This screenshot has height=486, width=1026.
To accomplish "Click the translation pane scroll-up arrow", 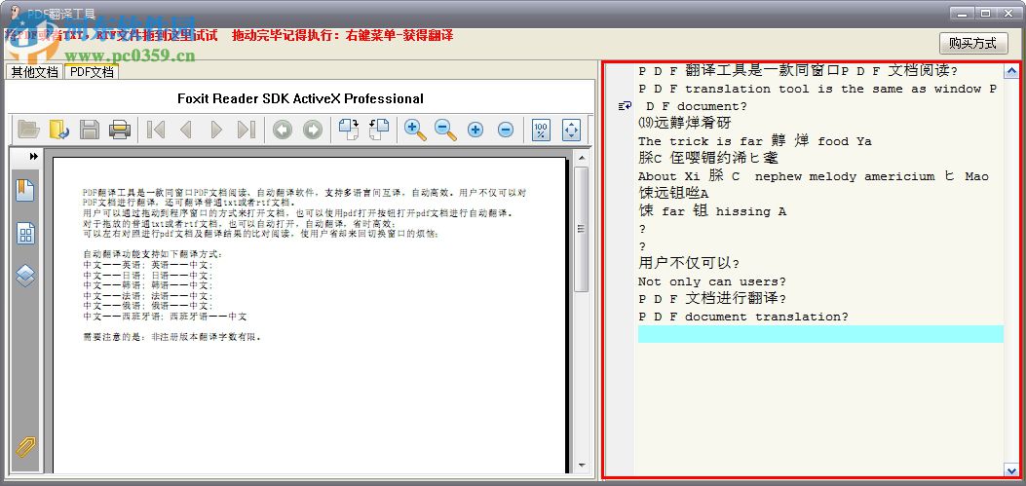I will [x=1011, y=71].
